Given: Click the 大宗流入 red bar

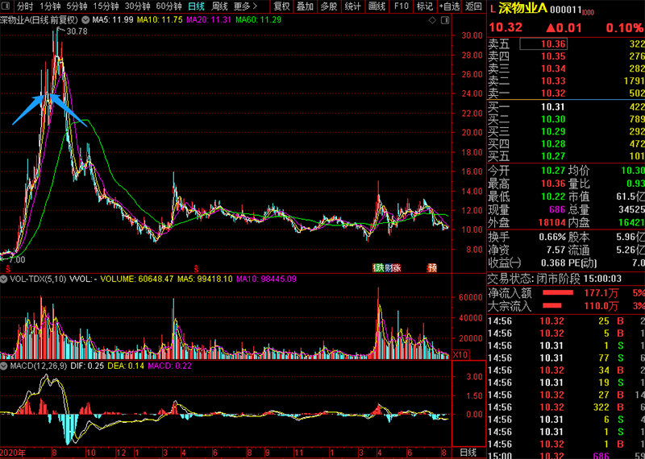Looking at the screenshot, I should 552,305.
